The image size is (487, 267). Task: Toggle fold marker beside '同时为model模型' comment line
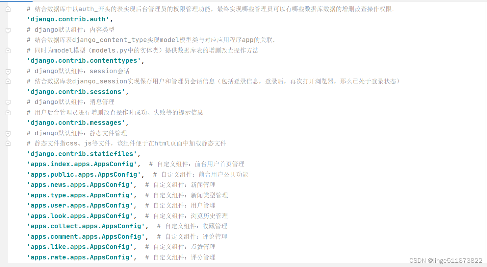[x=8, y=51]
